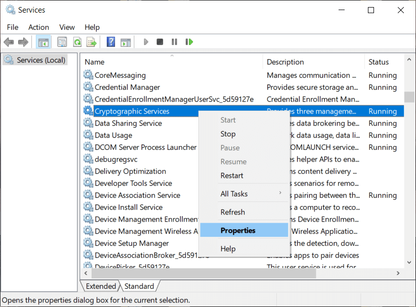Click the vertical scrollbar thumb
416x307 pixels.
click(409, 97)
